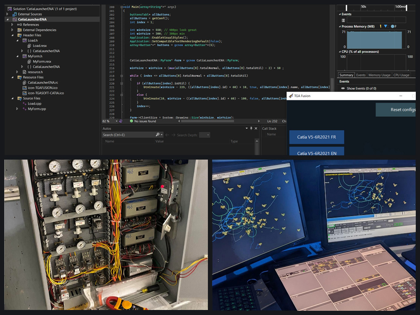Open the Load.cpp source file
This screenshot has height=315, width=420.
pos(34,104)
